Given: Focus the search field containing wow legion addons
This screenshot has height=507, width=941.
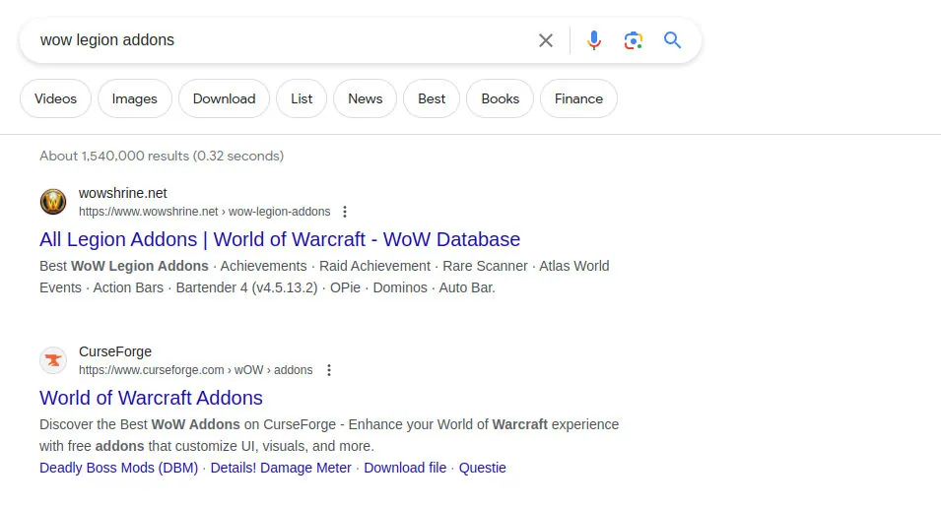Looking at the screenshot, I should click(x=282, y=40).
